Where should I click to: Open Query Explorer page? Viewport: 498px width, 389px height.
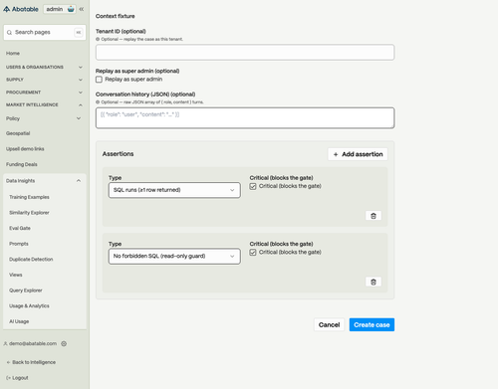coord(26,291)
